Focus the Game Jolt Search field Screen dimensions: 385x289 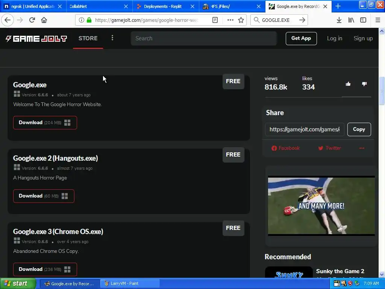pyautogui.click(x=203, y=38)
